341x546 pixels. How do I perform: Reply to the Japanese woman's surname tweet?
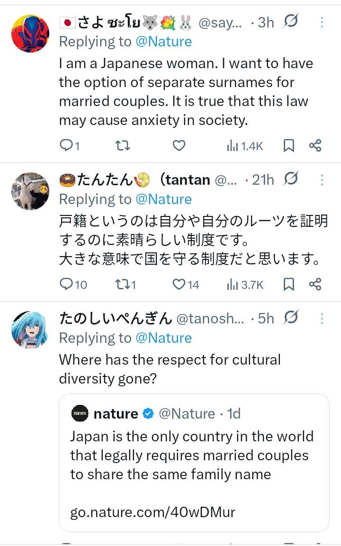point(66,146)
